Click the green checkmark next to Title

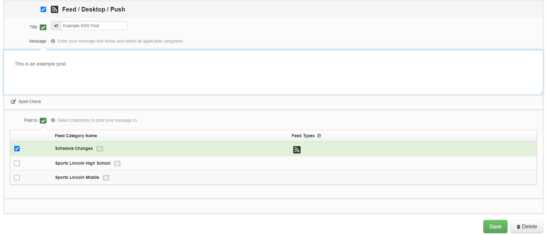pos(43,27)
